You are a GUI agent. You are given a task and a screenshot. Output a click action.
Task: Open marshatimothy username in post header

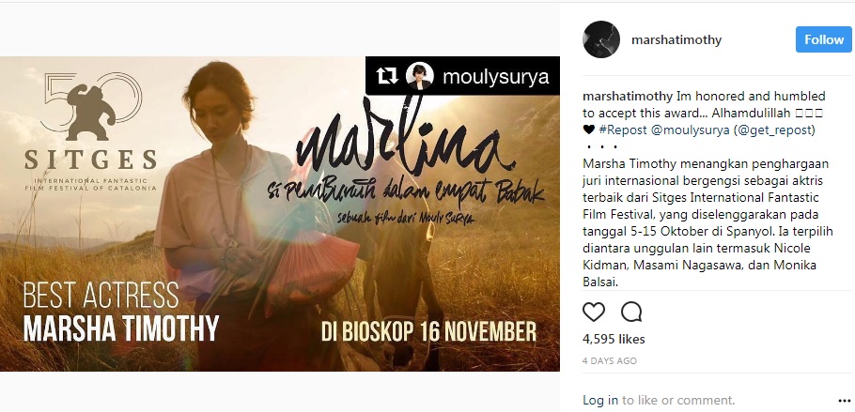676,39
